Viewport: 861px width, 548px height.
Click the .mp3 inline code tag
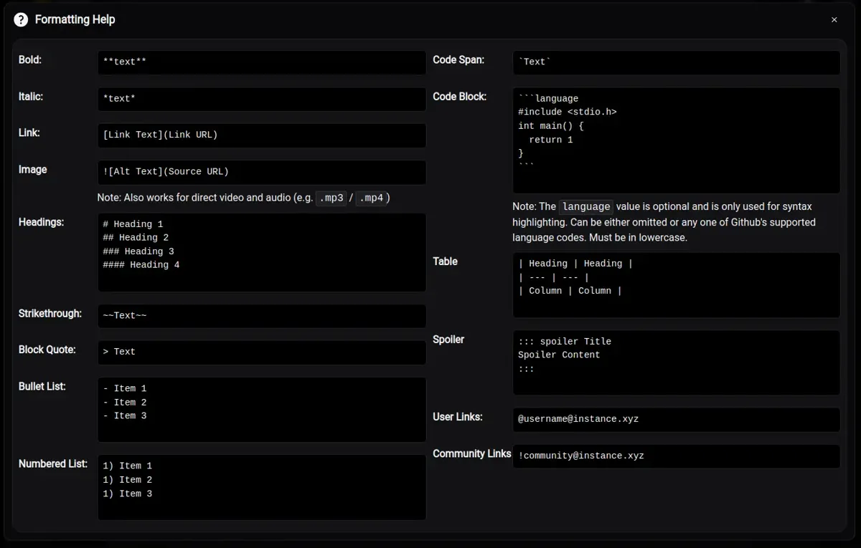(x=331, y=198)
